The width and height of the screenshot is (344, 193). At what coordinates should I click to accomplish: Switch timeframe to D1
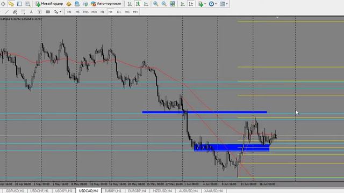pos(119,12)
